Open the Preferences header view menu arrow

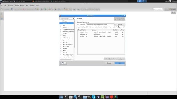pyautogui.click(x=124, y=19)
